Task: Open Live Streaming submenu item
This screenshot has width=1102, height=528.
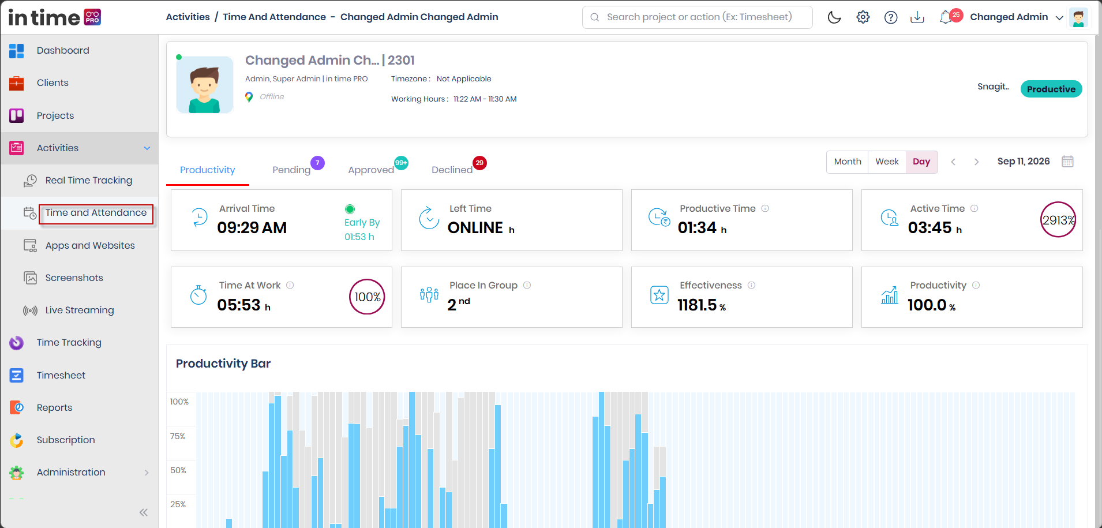Action: pos(80,310)
